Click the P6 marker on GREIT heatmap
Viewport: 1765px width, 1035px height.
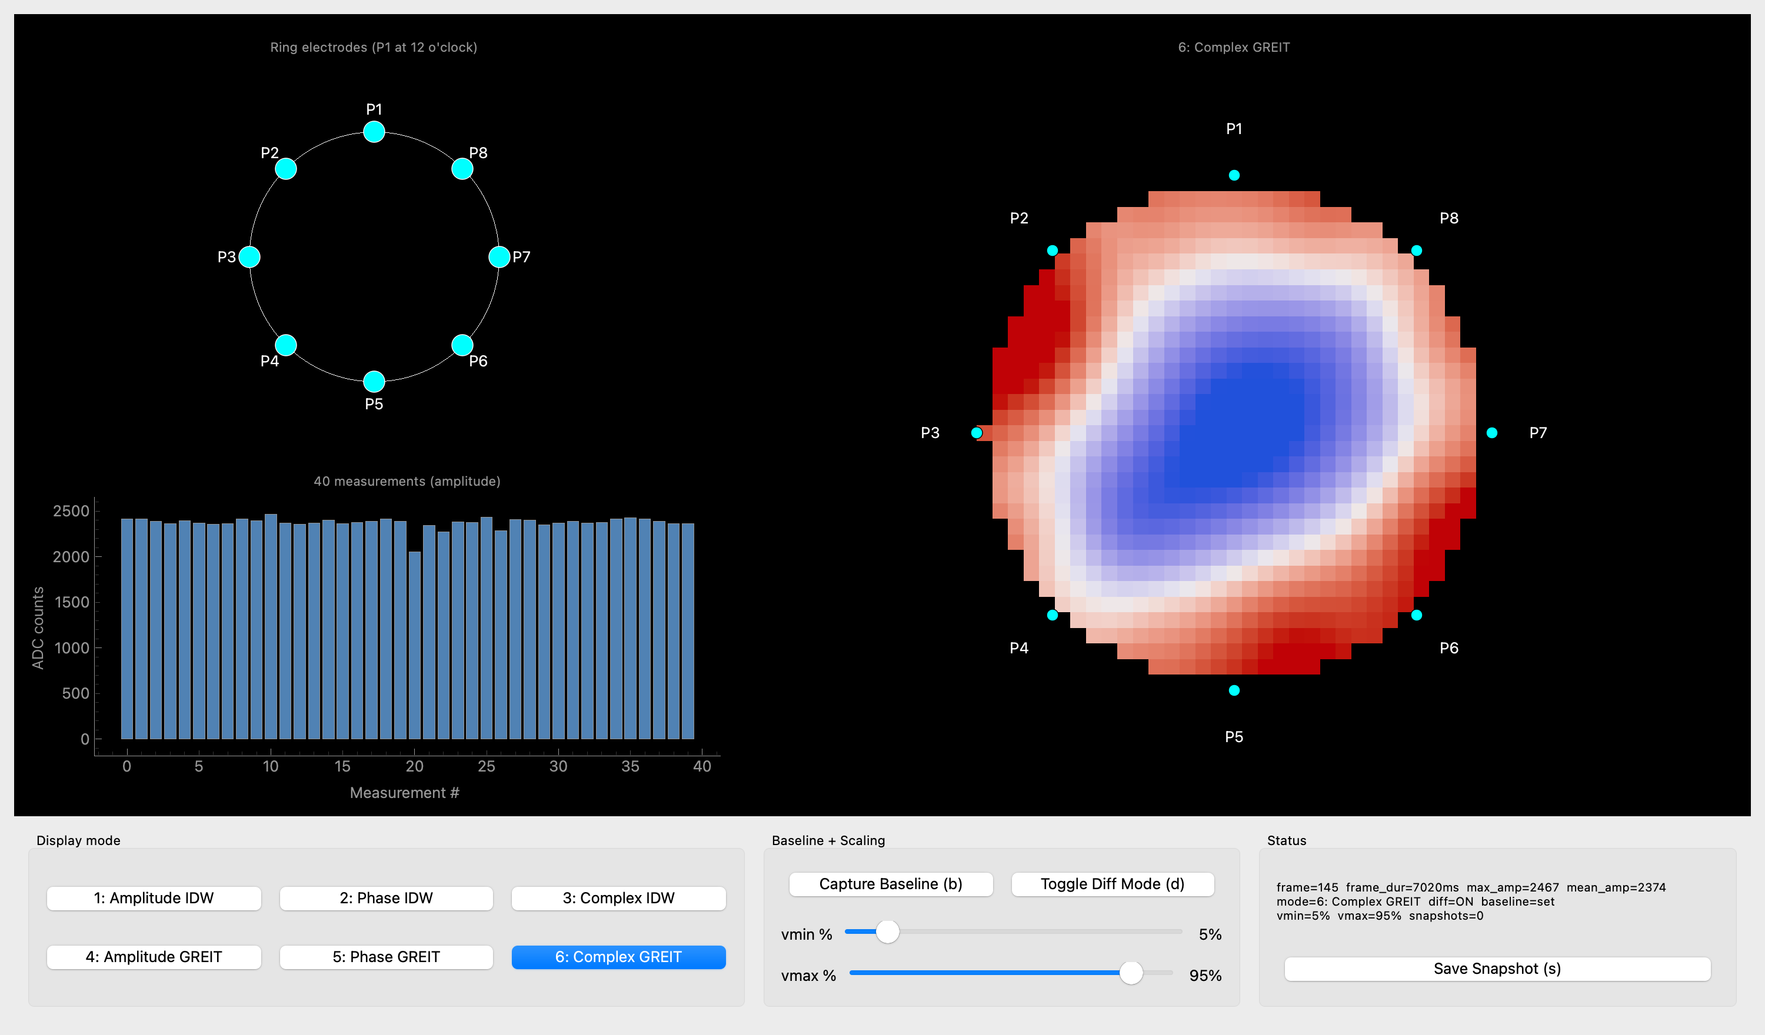(x=1416, y=615)
